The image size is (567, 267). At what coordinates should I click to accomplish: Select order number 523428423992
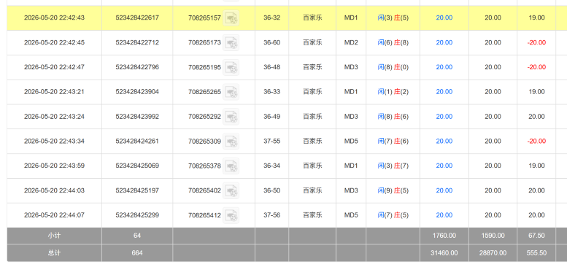(137, 117)
